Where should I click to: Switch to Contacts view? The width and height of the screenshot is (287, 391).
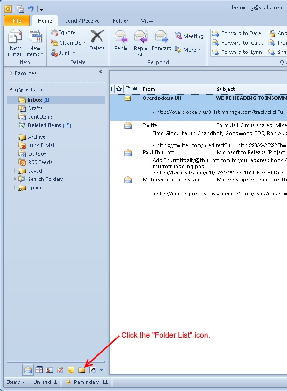point(50,370)
